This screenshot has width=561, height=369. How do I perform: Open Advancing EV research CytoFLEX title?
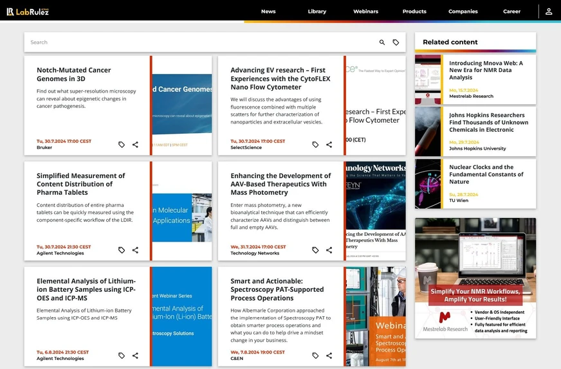pos(280,78)
